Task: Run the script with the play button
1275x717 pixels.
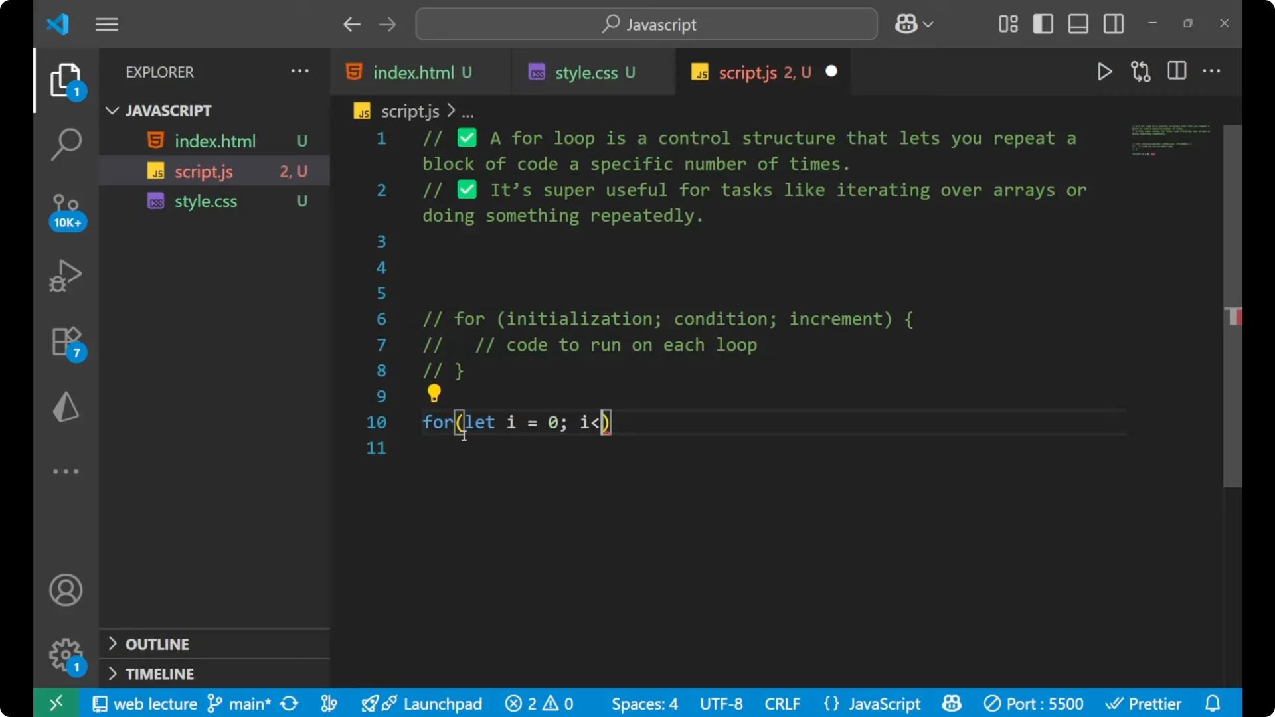Action: [x=1104, y=72]
